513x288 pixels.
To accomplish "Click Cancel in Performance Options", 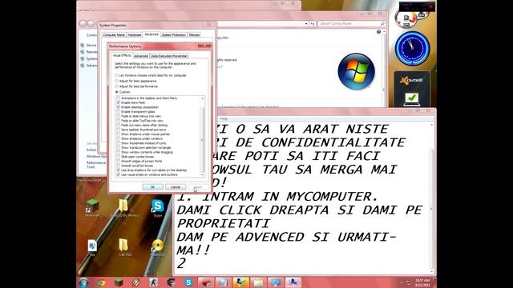I will [x=176, y=187].
